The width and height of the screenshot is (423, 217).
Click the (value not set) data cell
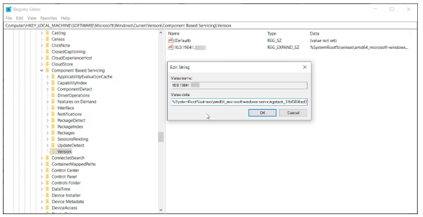click(x=323, y=40)
